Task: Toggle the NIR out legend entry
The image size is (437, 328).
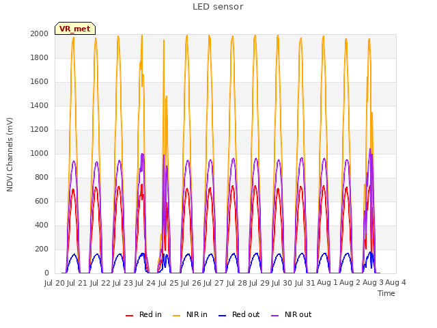Action: pos(292,314)
